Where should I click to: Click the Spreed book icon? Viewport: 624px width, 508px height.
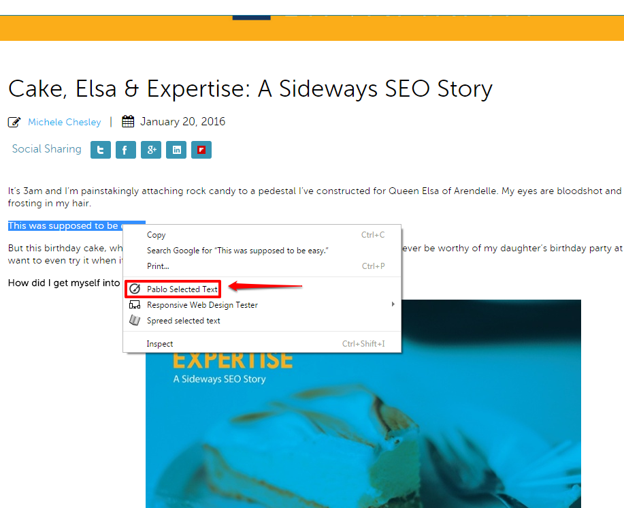click(135, 321)
